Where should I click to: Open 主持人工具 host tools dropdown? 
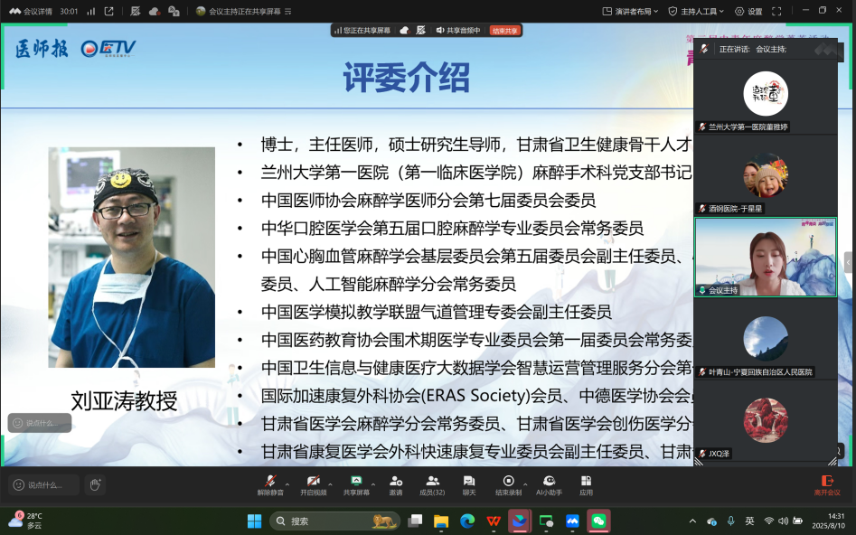pos(697,11)
